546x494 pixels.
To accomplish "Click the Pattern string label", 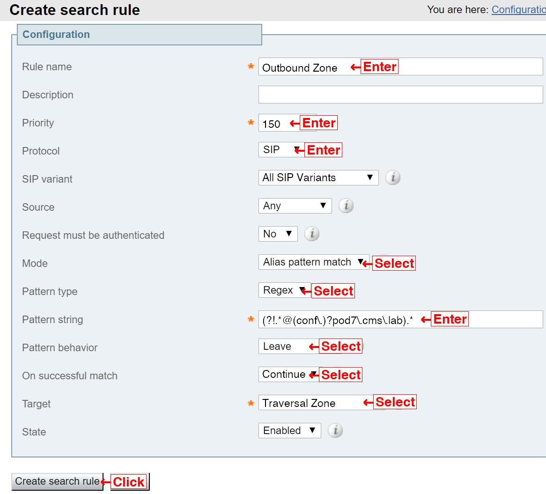I will point(52,320).
